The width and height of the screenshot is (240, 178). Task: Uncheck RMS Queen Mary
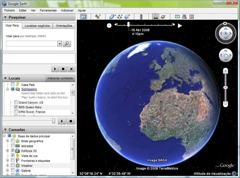pyautogui.click(x=16, y=107)
